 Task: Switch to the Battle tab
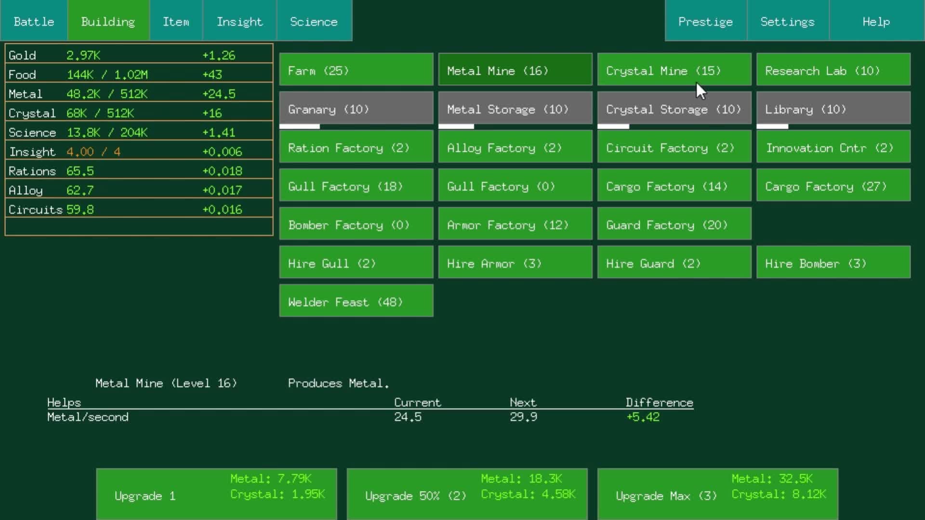click(34, 21)
